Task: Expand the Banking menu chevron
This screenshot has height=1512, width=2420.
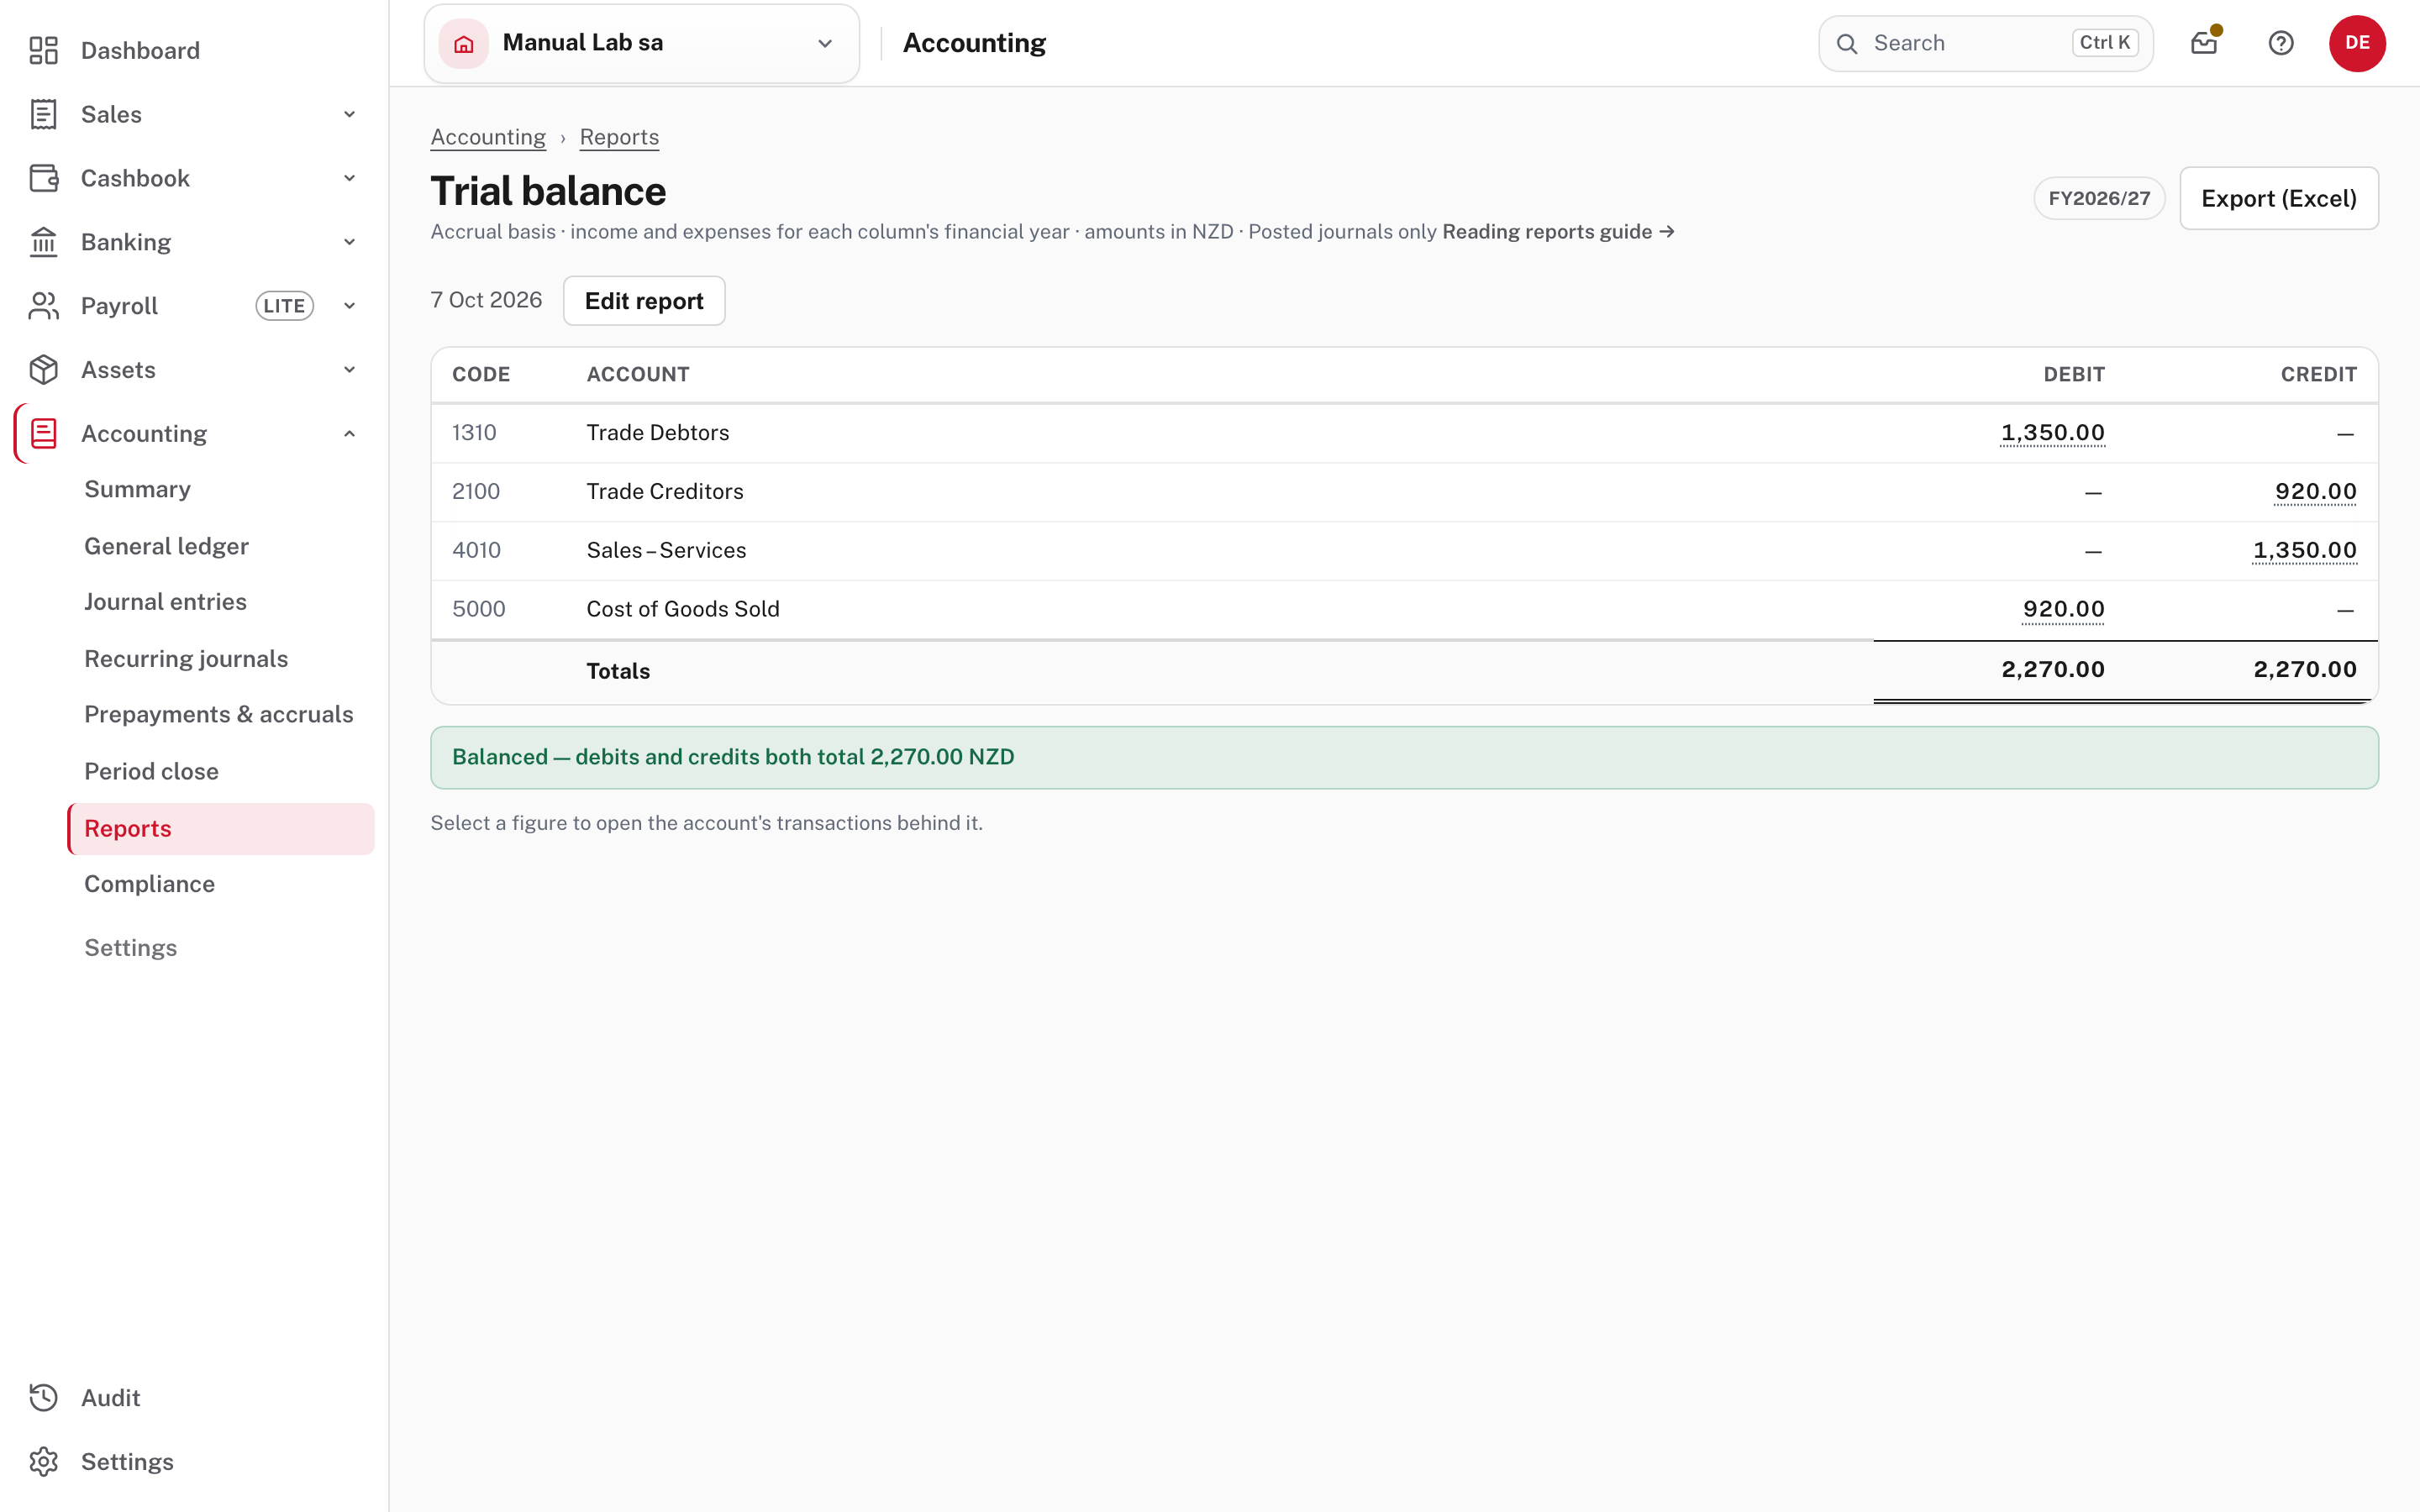Action: (350, 242)
